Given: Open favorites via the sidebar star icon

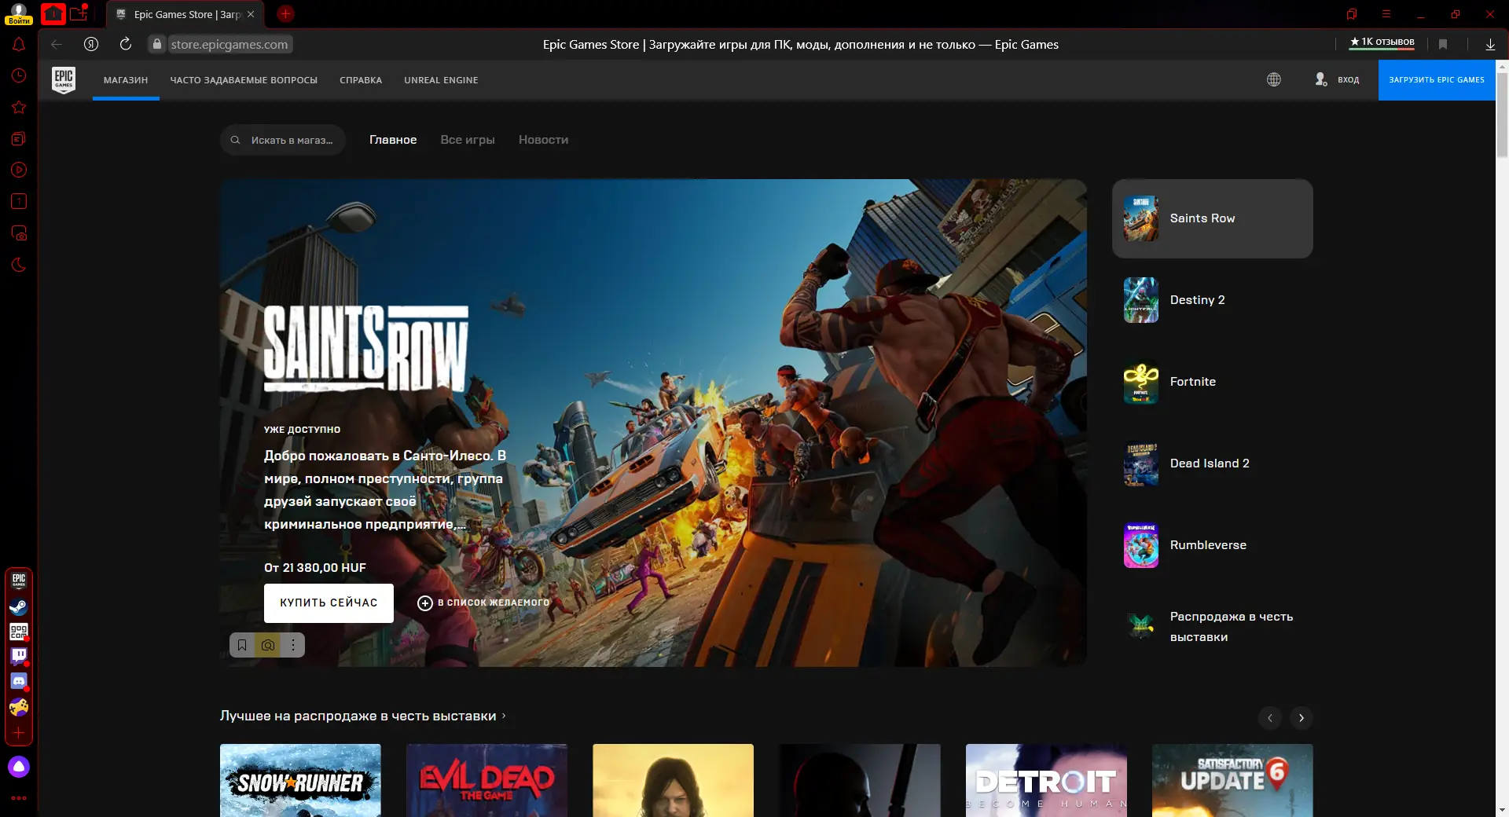Looking at the screenshot, I should [x=19, y=107].
